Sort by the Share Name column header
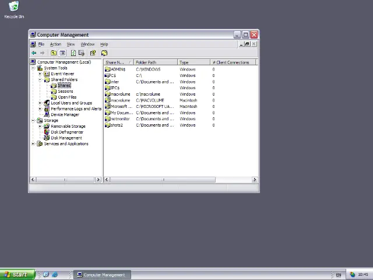The height and width of the screenshot is (280, 373). 119,62
